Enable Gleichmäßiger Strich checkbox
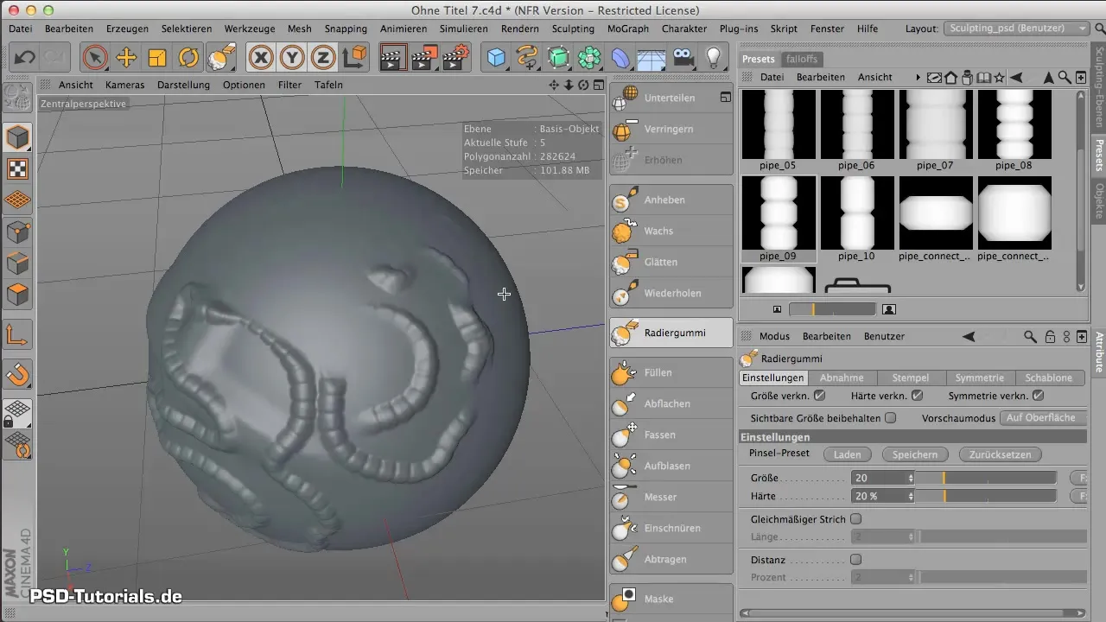 point(856,519)
